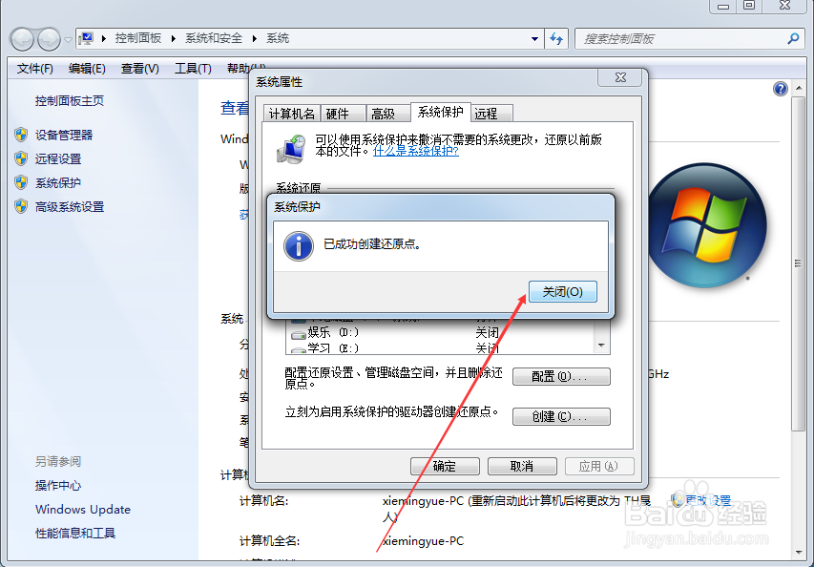Image resolution: width=814 pixels, height=567 pixels.
Task: Open 编辑(E) menu
Action: [x=87, y=69]
